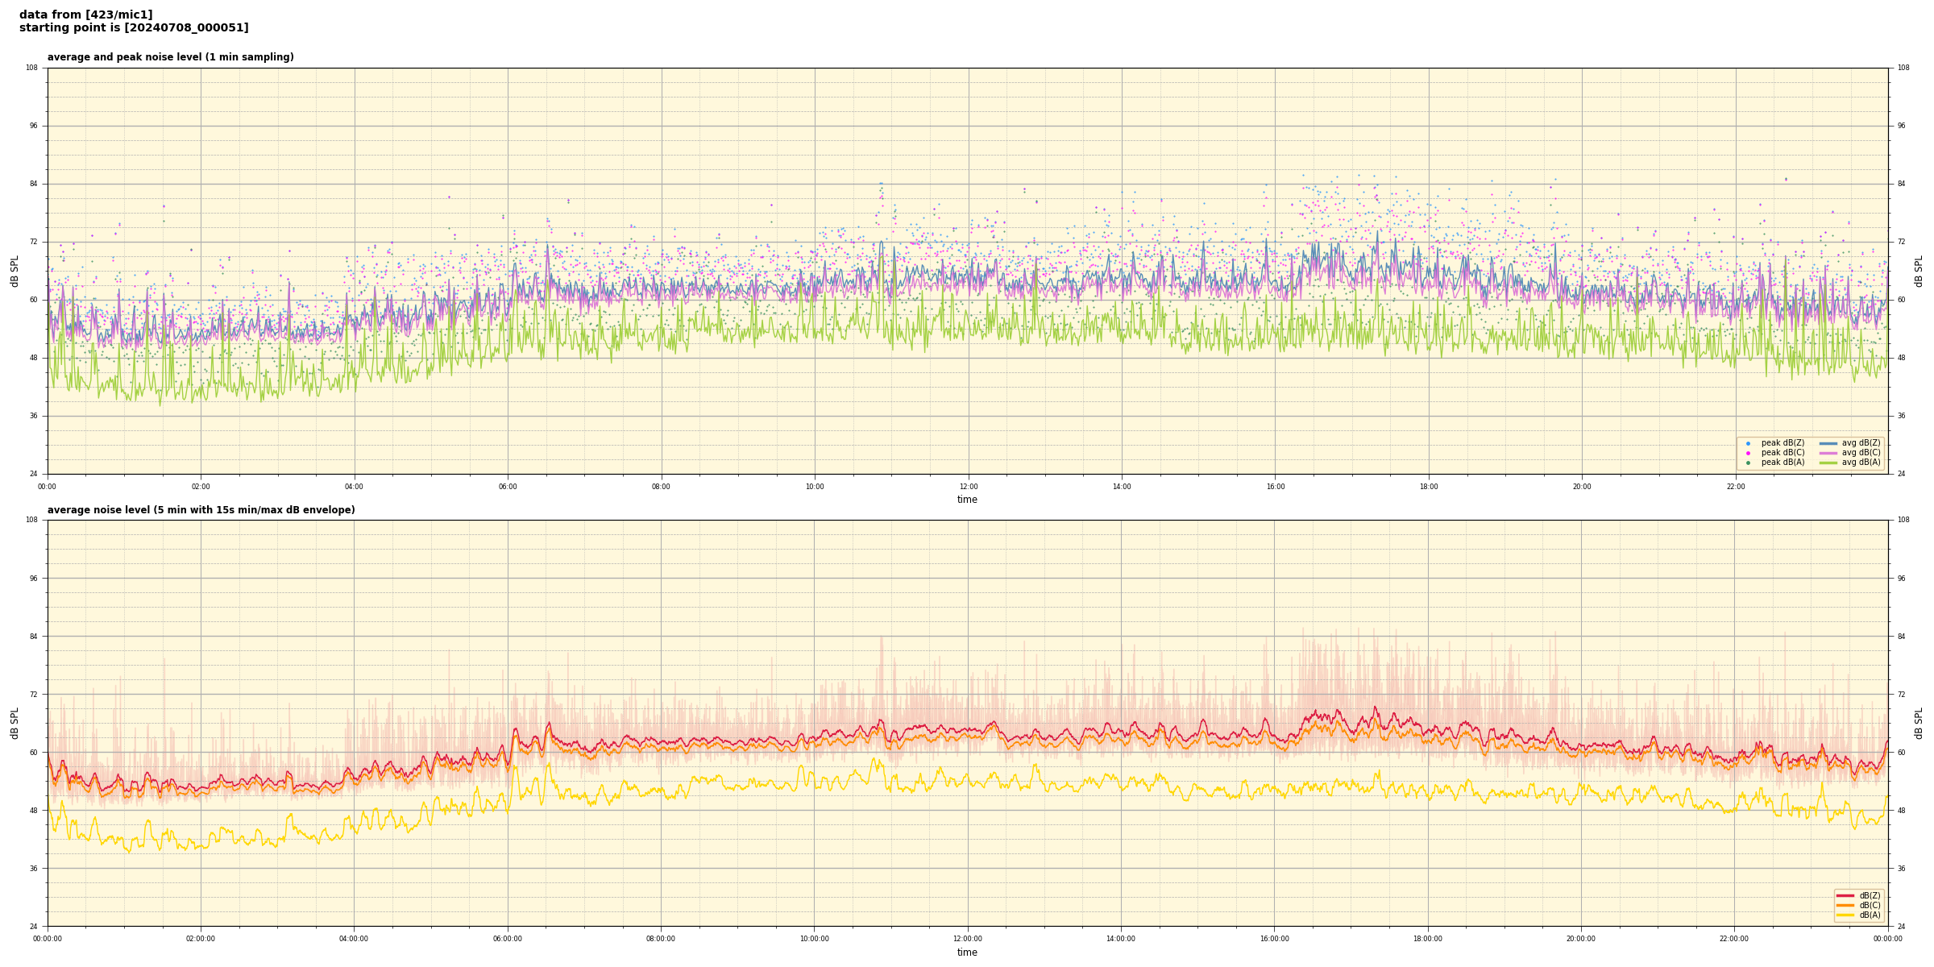Click the bottom chart title about 5 min average

pos(201,510)
